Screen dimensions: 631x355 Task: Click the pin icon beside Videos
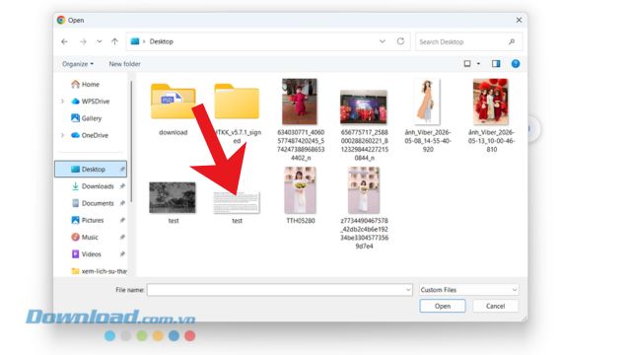122,254
